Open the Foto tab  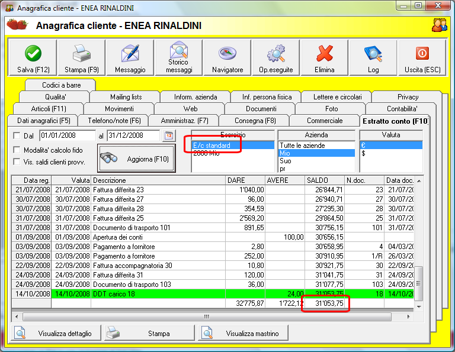(x=331, y=109)
